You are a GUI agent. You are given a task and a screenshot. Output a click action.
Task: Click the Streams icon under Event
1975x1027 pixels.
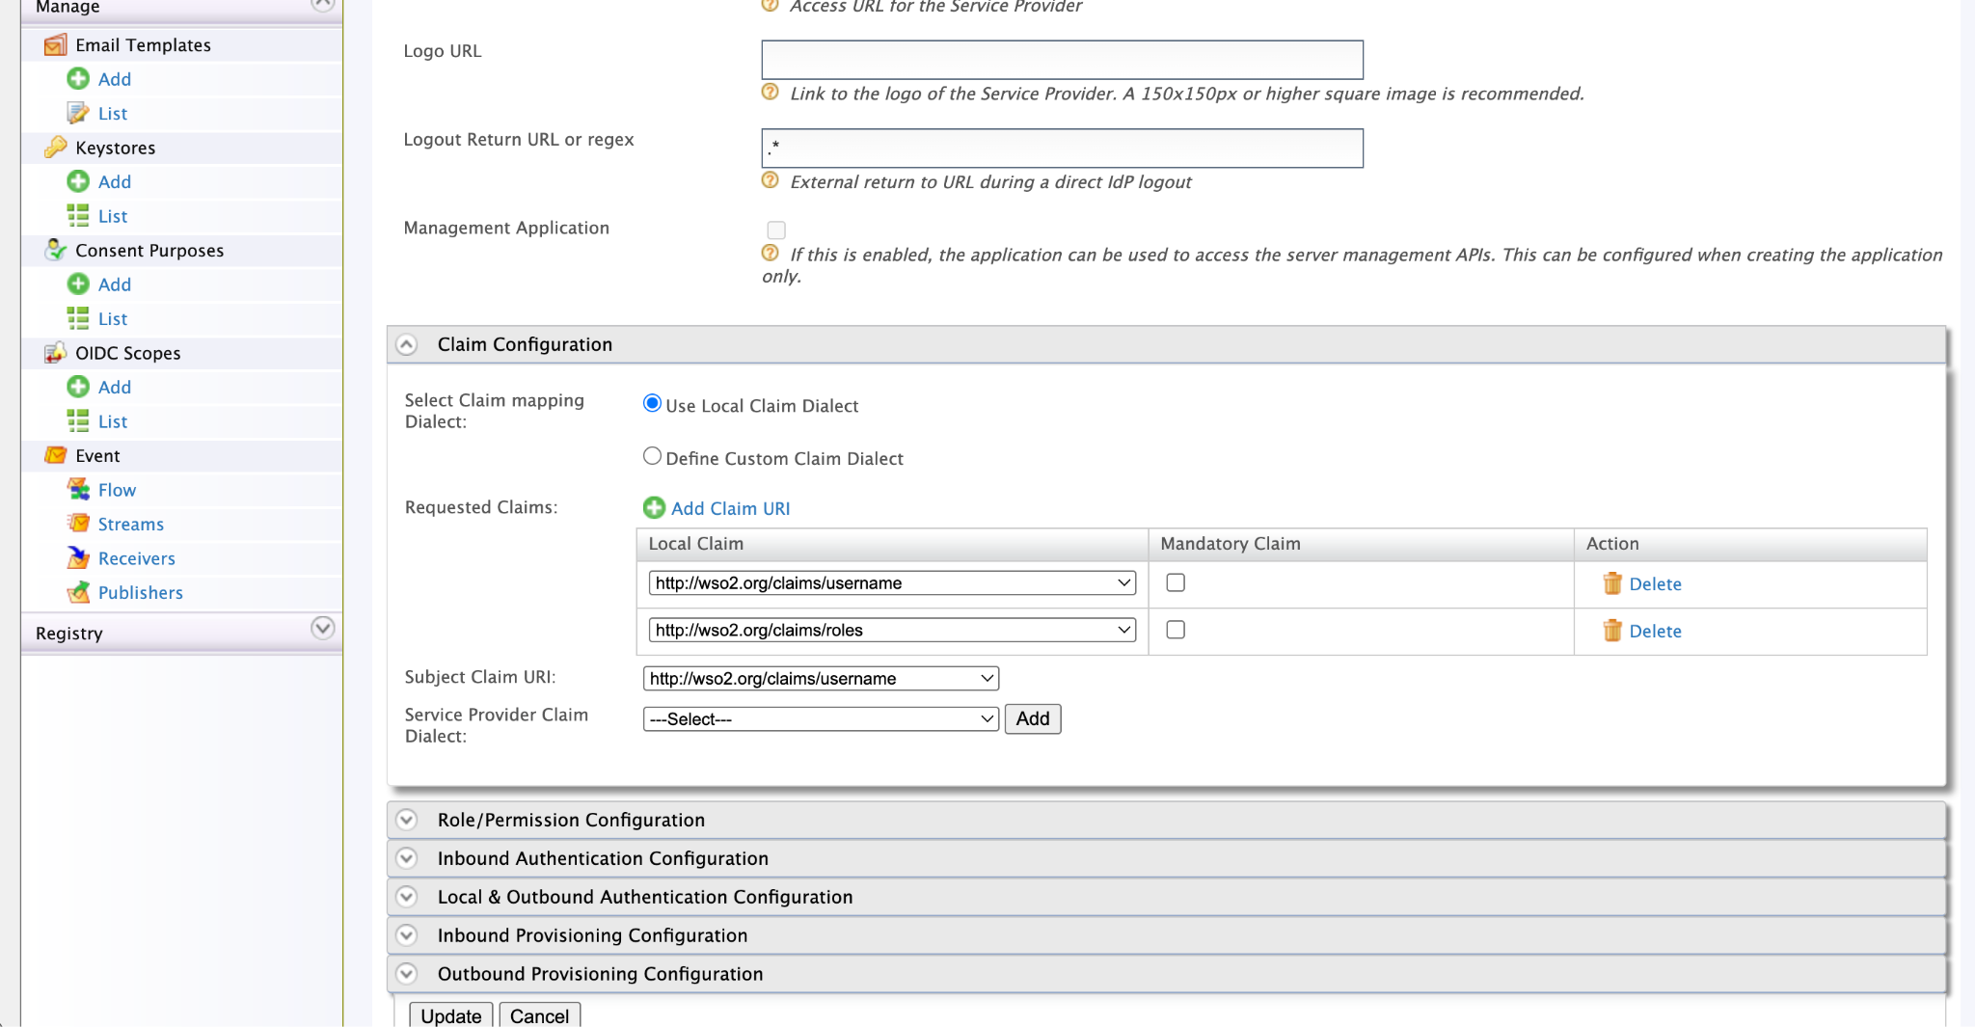click(x=78, y=524)
